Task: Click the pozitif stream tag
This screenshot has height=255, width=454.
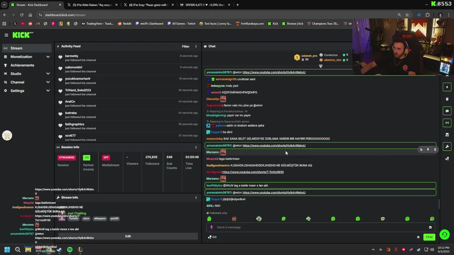Action: pos(115,219)
